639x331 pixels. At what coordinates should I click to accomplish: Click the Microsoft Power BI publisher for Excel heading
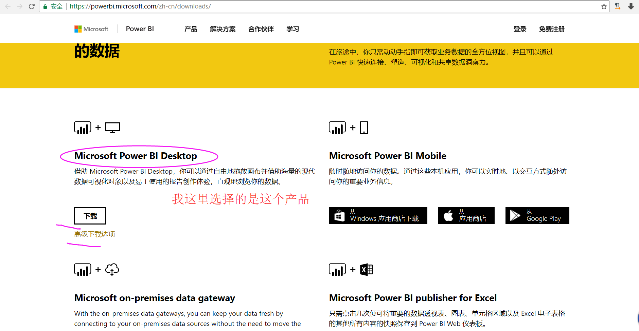coord(413,298)
